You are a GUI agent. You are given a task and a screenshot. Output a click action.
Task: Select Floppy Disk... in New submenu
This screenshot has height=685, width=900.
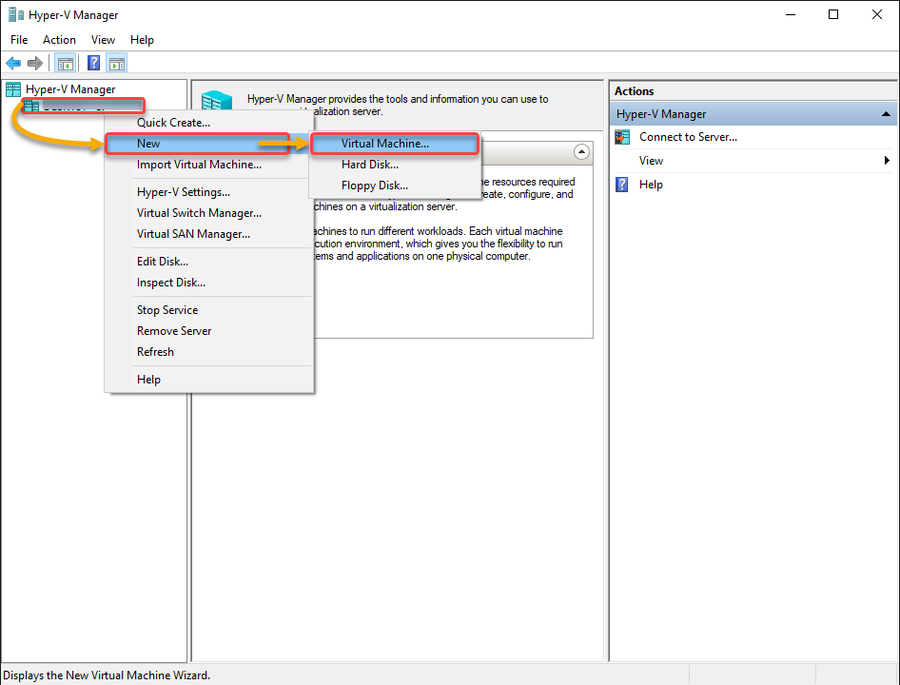394,186
